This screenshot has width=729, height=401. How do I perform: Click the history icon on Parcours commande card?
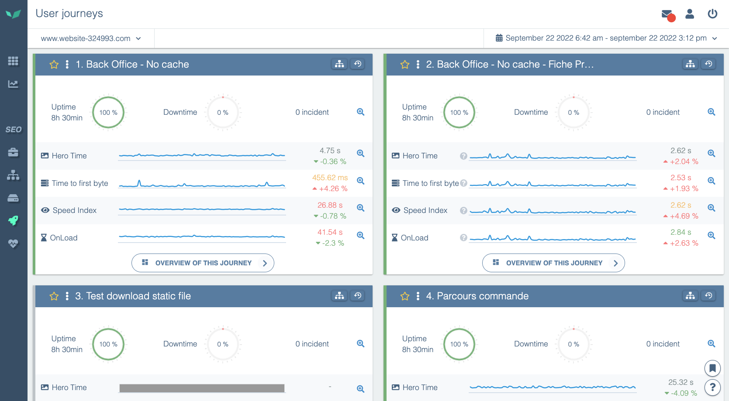pos(708,296)
